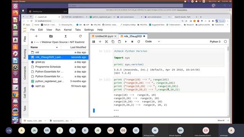The width and height of the screenshot is (244, 137).
Task: Select participant avatar MV
Action: click(x=111, y=131)
